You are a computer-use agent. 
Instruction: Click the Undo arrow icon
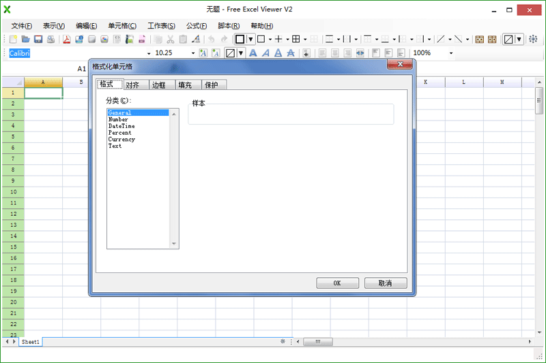pyautogui.click(x=211, y=40)
